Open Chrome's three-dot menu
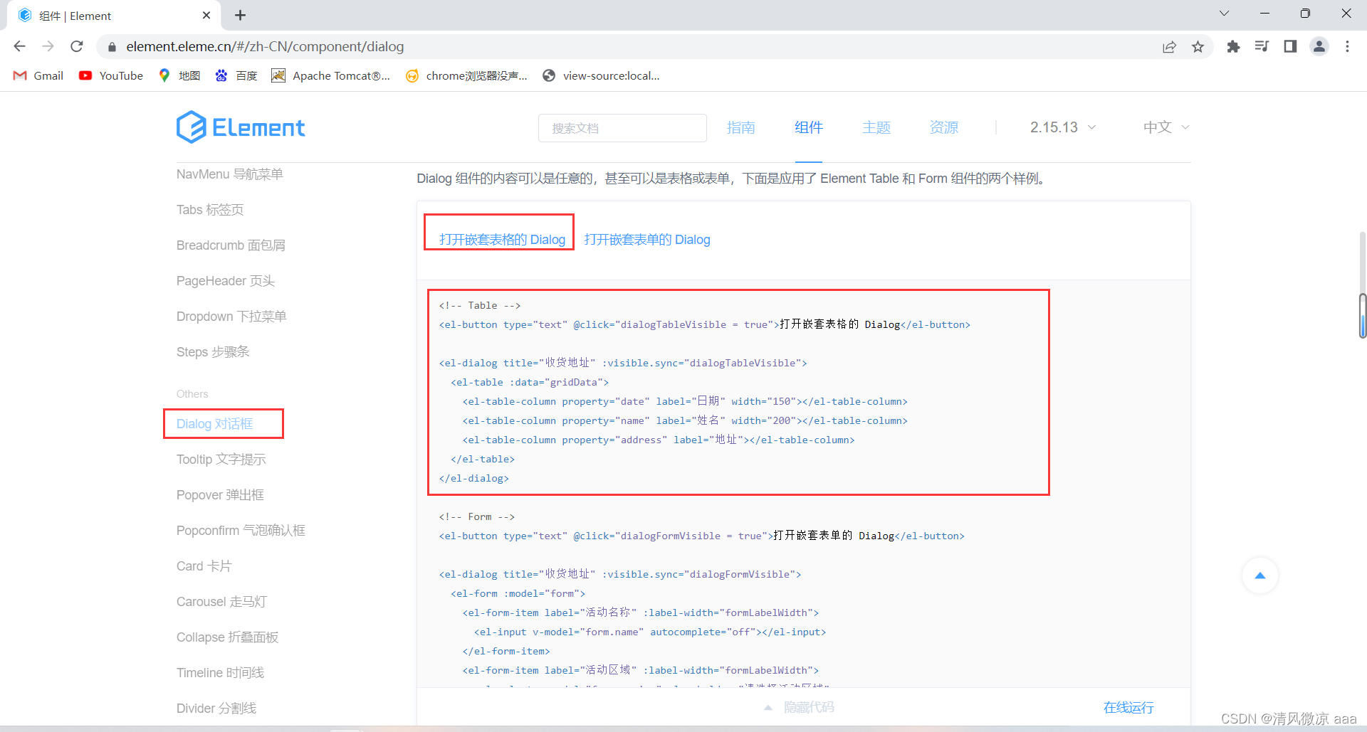Image resolution: width=1367 pixels, height=732 pixels. pyautogui.click(x=1347, y=46)
